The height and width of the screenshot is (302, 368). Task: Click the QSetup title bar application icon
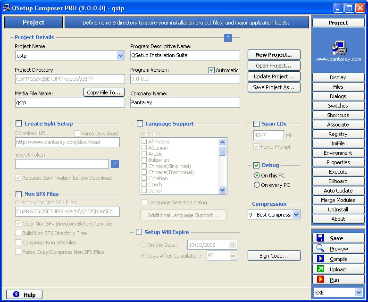pyautogui.click(x=6, y=8)
